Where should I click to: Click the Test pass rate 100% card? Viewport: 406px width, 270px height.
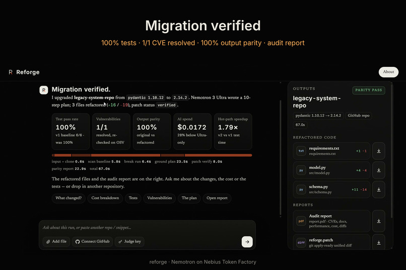coord(71,132)
